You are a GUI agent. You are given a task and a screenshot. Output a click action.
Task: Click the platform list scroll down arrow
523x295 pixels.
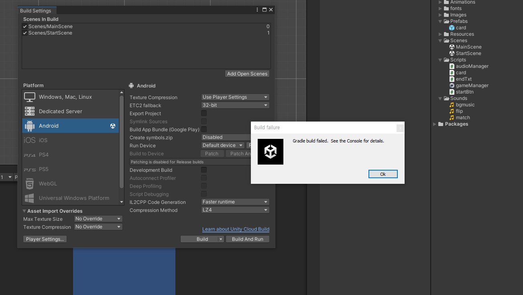click(x=122, y=202)
